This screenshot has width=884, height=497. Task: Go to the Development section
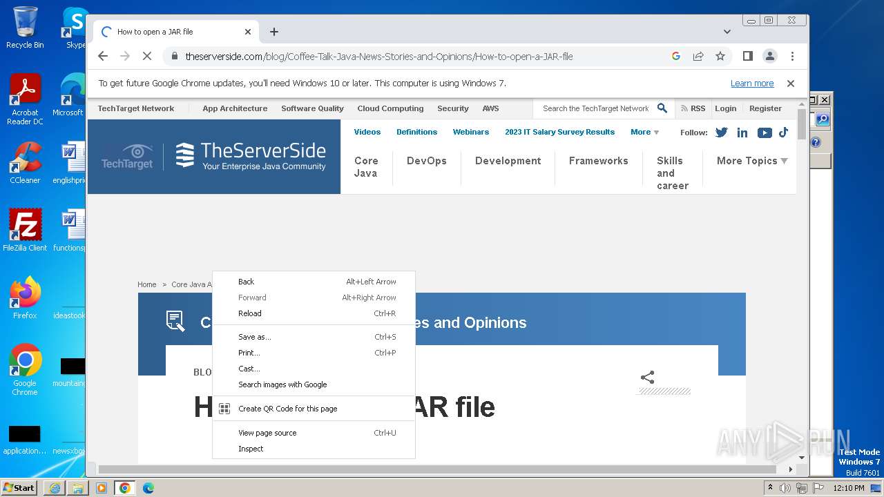pyautogui.click(x=508, y=161)
